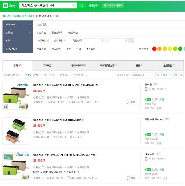Select the 핫딜 tab
This screenshot has height=186, width=185.
(139, 66)
